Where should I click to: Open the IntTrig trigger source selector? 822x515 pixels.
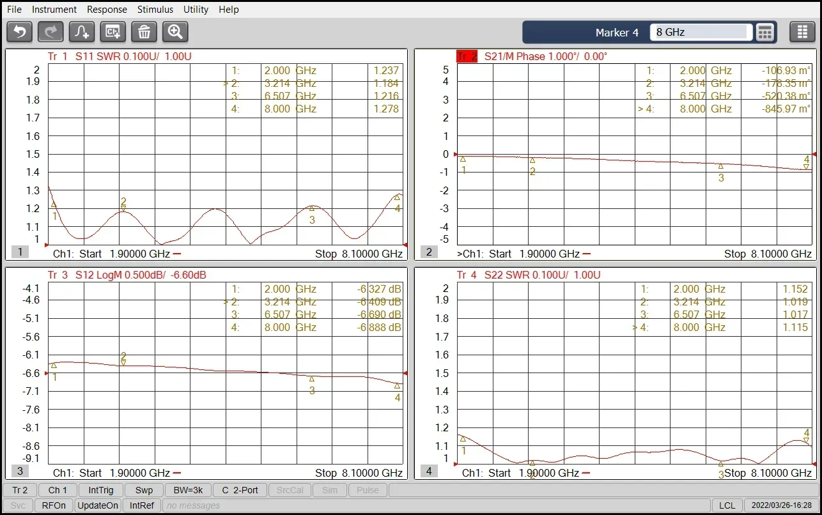point(101,490)
